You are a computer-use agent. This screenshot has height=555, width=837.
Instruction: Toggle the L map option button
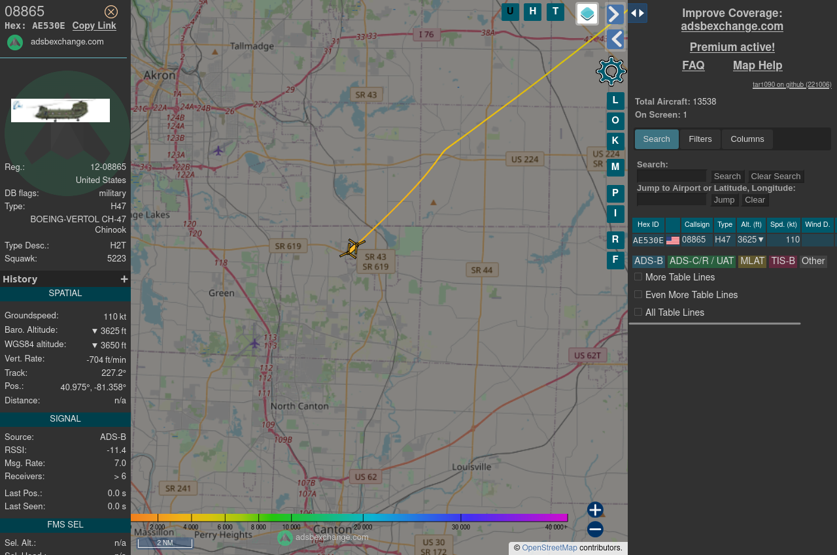pos(615,101)
